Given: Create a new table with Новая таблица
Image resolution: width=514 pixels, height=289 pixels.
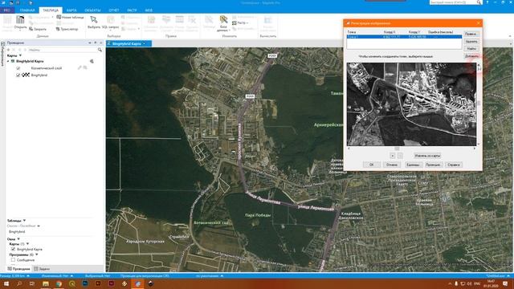Looking at the screenshot, I should [x=70, y=17].
